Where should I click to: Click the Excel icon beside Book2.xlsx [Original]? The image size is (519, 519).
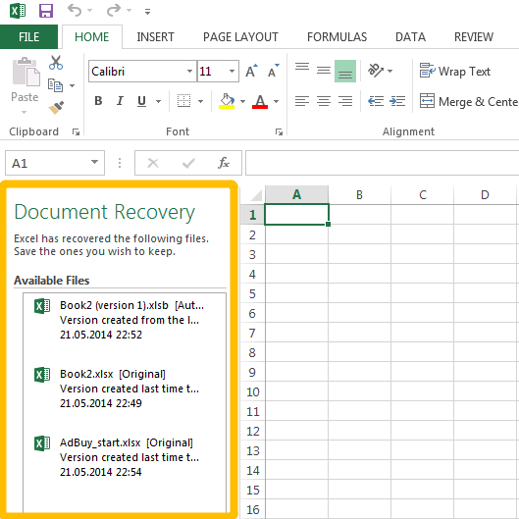click(42, 375)
